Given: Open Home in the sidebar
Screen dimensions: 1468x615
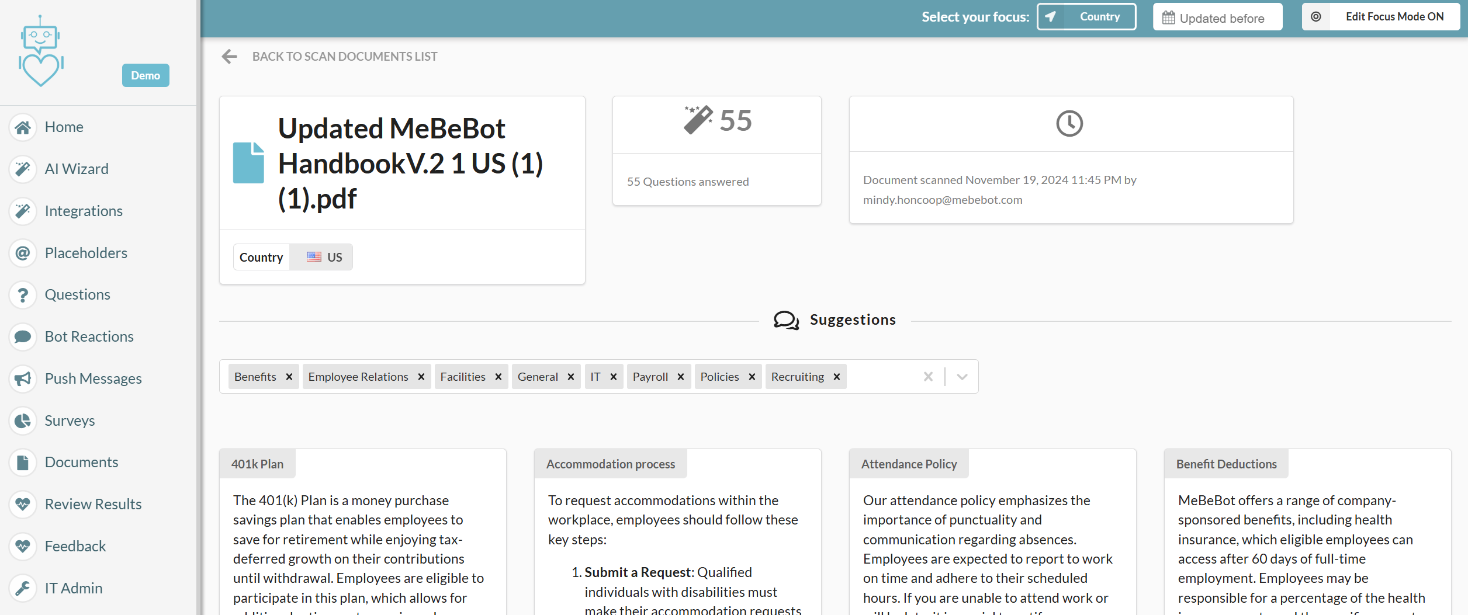Looking at the screenshot, I should [x=64, y=127].
